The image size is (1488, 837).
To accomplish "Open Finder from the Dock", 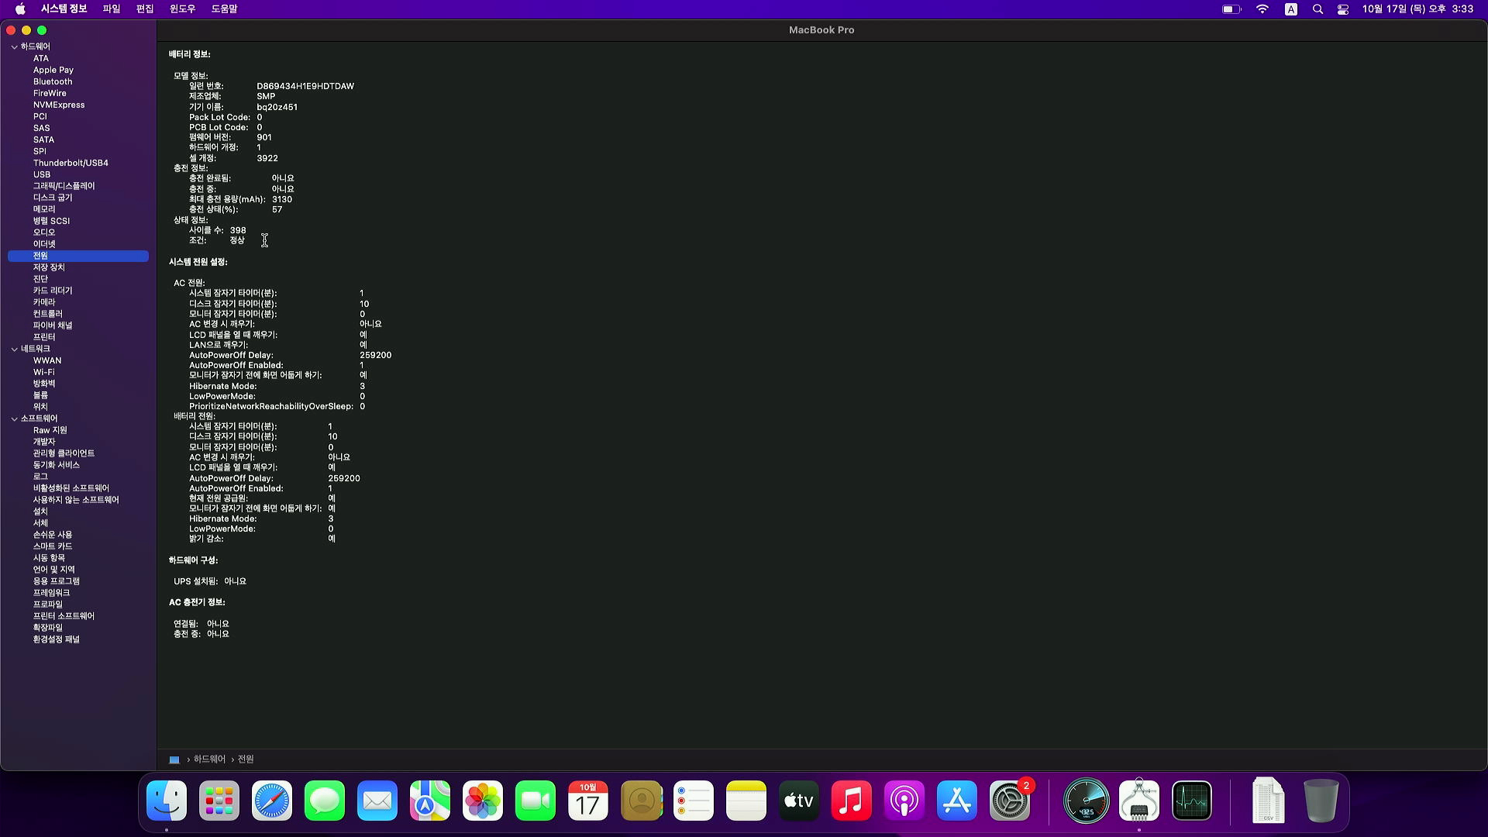I will click(x=167, y=801).
